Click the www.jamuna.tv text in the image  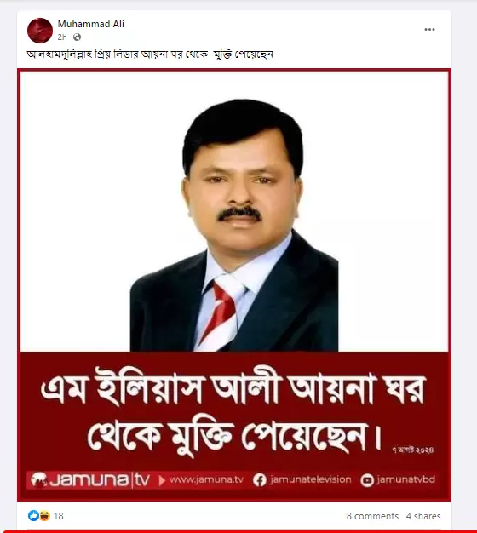206,479
